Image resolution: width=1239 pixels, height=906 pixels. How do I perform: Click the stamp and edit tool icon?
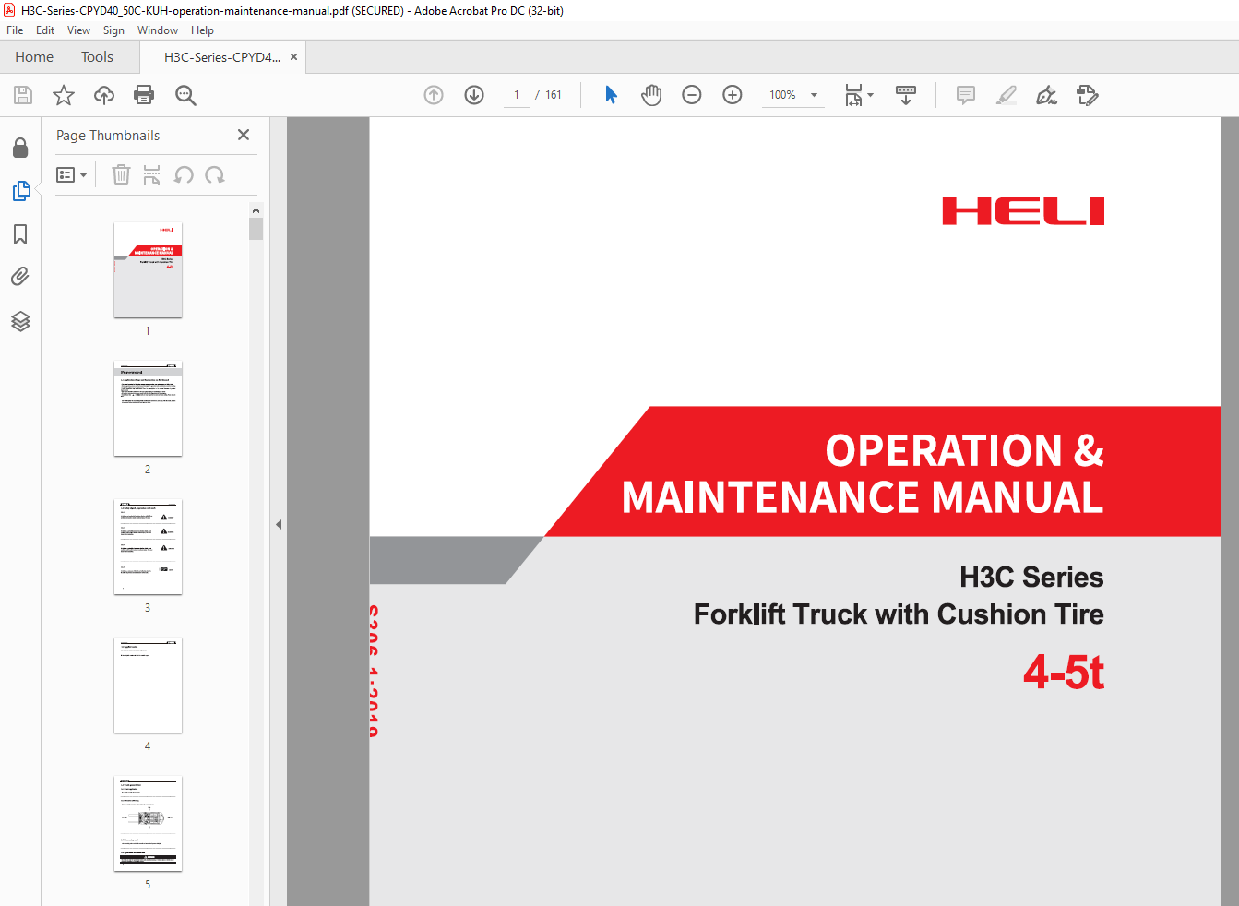click(x=1088, y=95)
